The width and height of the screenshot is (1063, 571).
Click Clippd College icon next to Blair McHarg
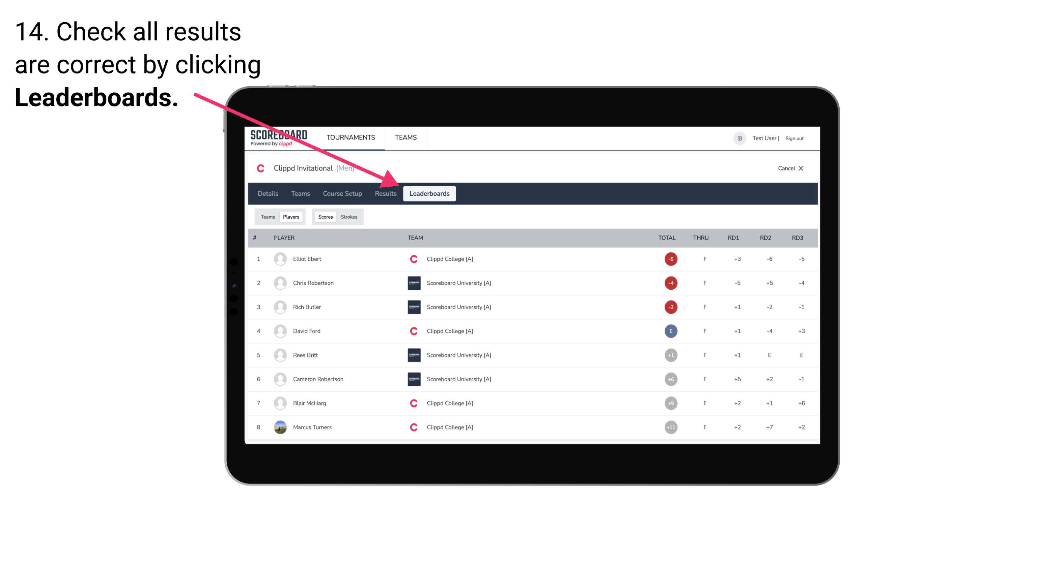412,403
